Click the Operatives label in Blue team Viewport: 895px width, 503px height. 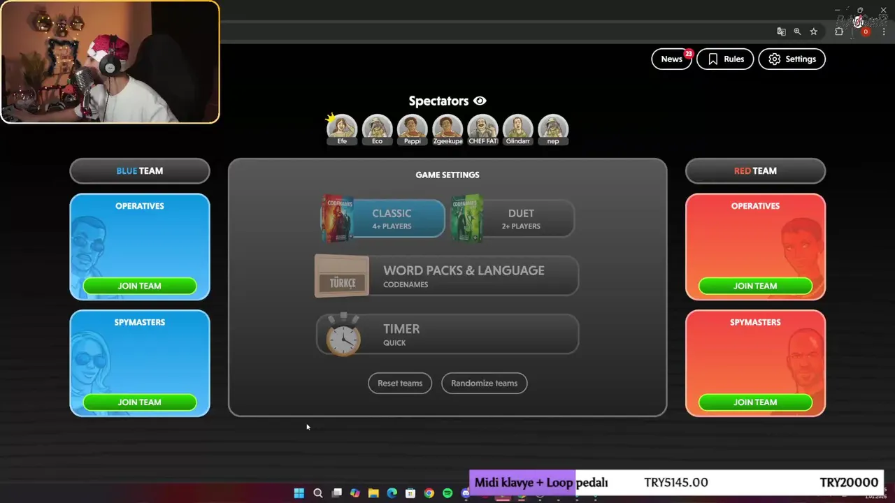pyautogui.click(x=140, y=206)
